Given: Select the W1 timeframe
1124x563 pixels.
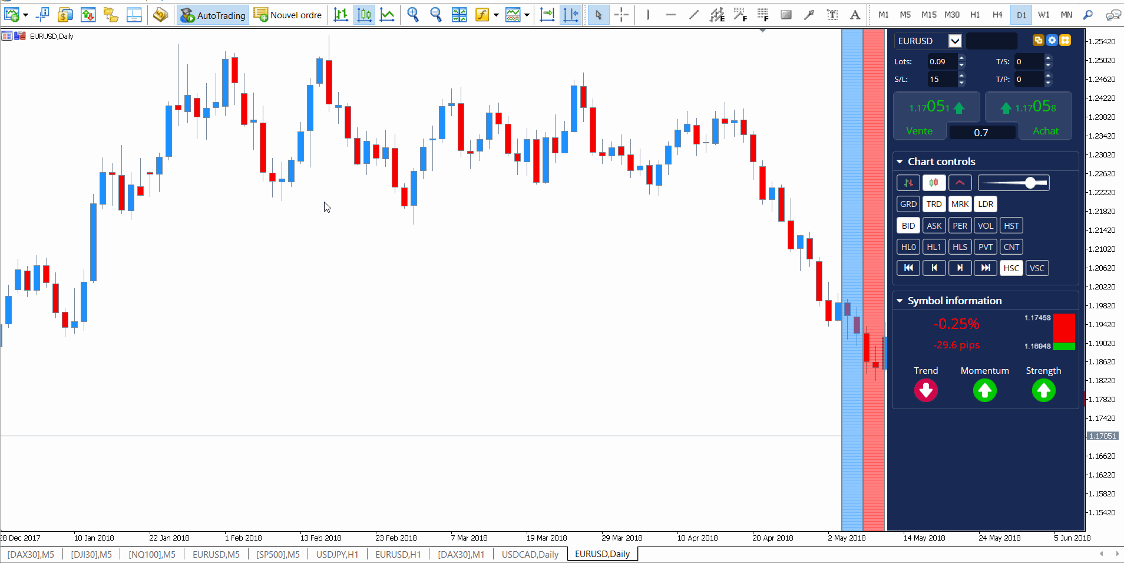Looking at the screenshot, I should (1044, 15).
